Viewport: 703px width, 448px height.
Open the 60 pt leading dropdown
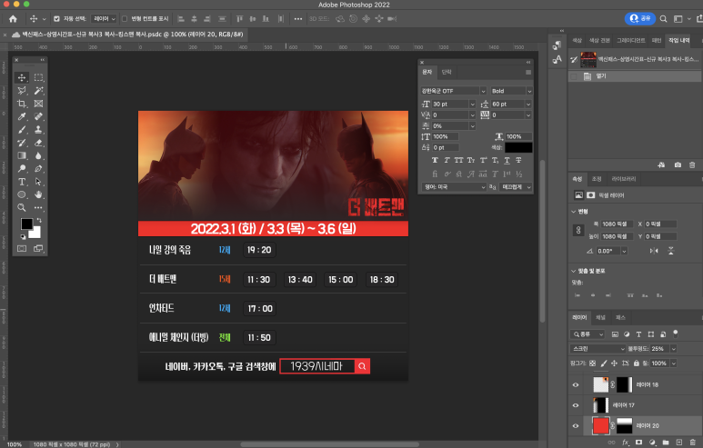coord(528,104)
